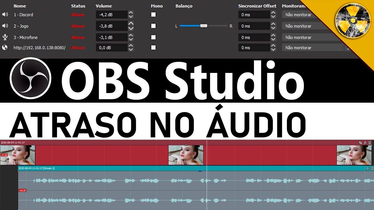This screenshot has height=210, width=374.
Task: Open the fx icon on the video clip header
Action: (x=365, y=143)
